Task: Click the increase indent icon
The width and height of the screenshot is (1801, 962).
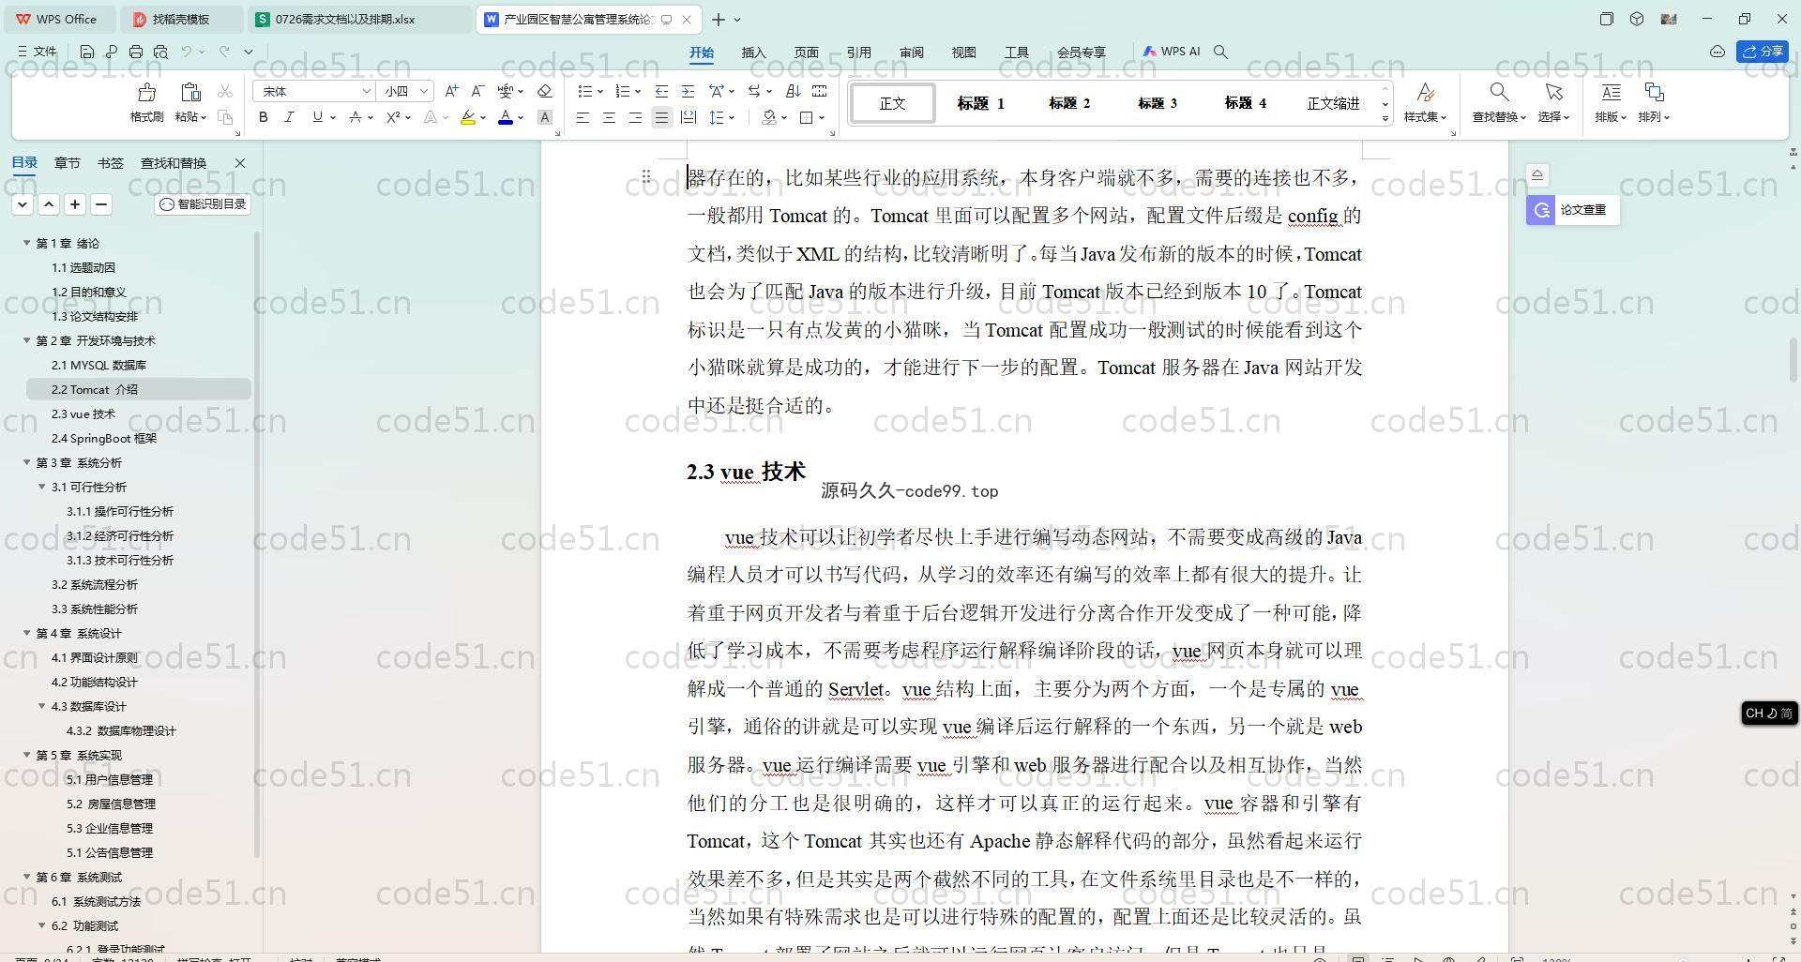Action: coord(688,91)
